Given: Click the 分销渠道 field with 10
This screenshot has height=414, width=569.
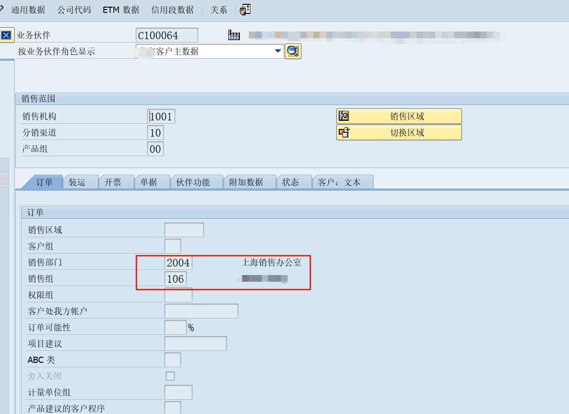Looking at the screenshot, I should pos(155,133).
